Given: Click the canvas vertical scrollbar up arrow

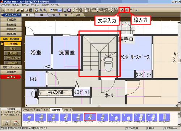Looking at the screenshot, I should point(179,22).
